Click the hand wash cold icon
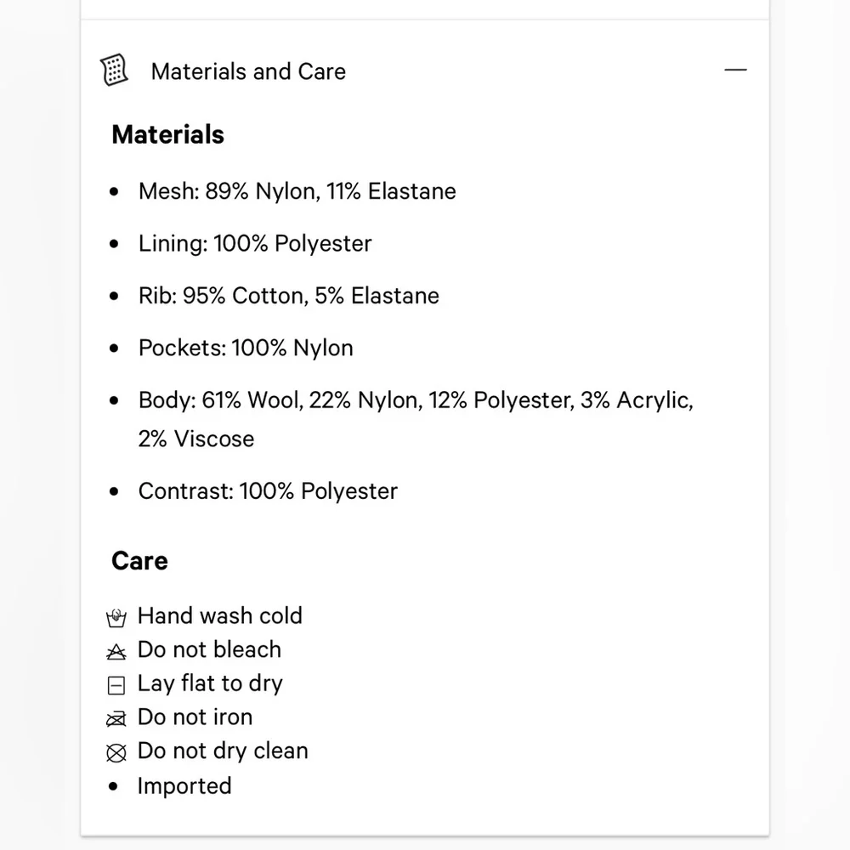 (116, 617)
